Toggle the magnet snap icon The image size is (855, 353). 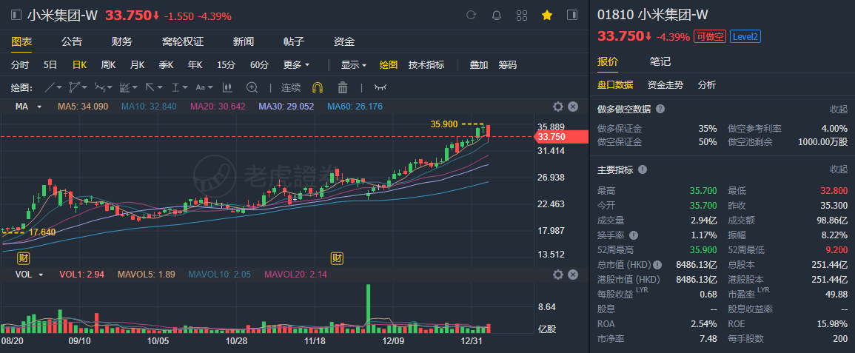click(x=317, y=87)
